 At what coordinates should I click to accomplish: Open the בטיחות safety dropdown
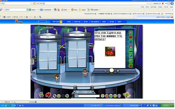[x=16, y=17]
